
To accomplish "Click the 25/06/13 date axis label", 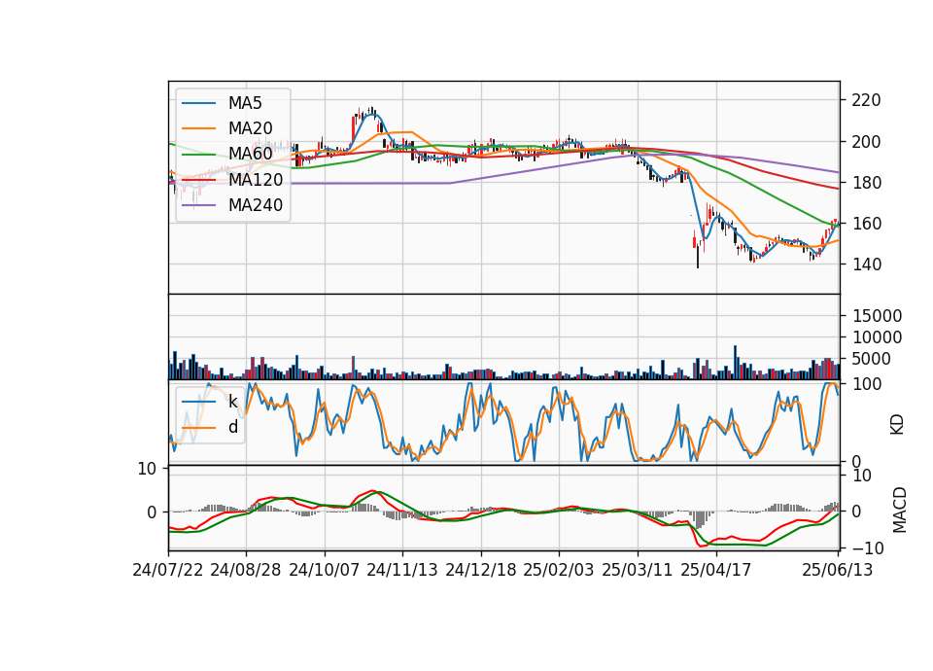I will (838, 570).
